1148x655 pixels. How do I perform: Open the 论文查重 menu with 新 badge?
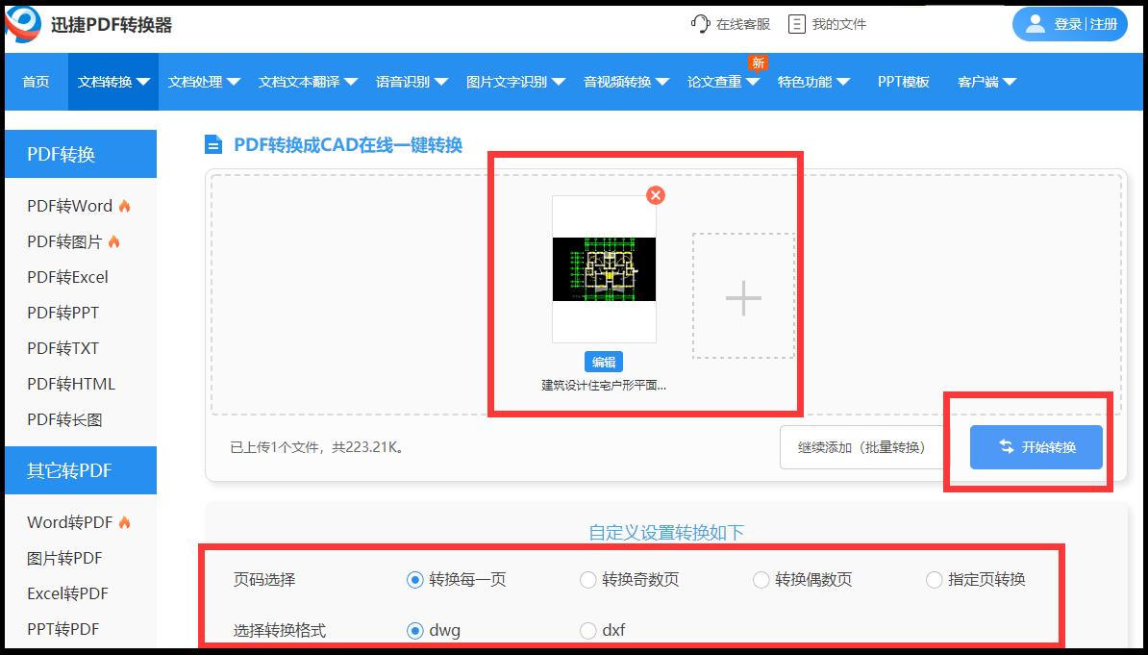pyautogui.click(x=717, y=82)
